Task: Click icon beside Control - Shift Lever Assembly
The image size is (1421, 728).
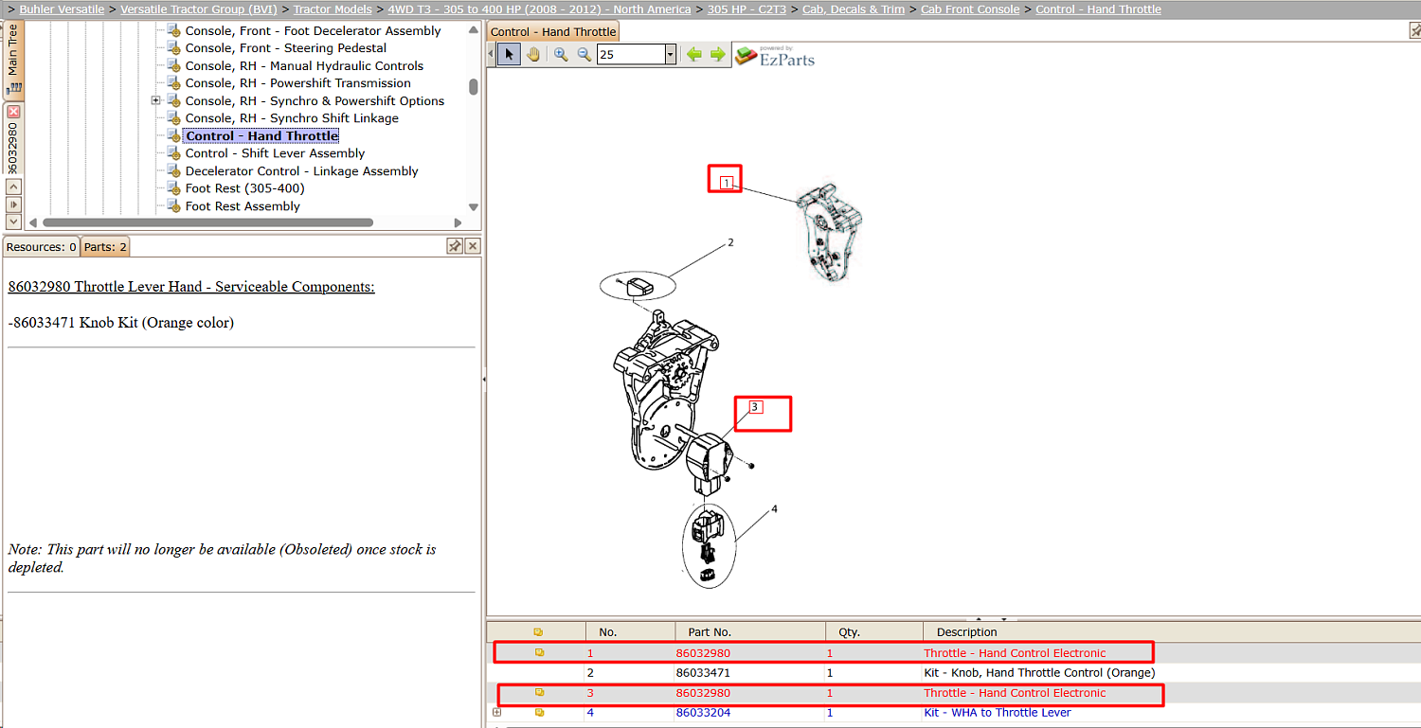Action: (173, 152)
